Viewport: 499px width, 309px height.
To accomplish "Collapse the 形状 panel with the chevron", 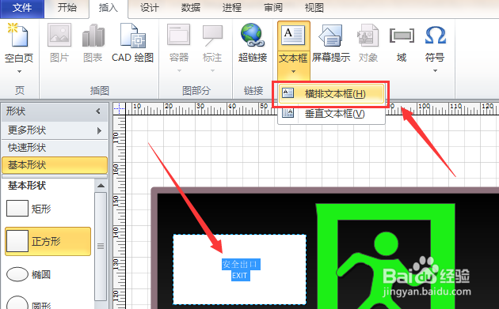I will coord(98,111).
